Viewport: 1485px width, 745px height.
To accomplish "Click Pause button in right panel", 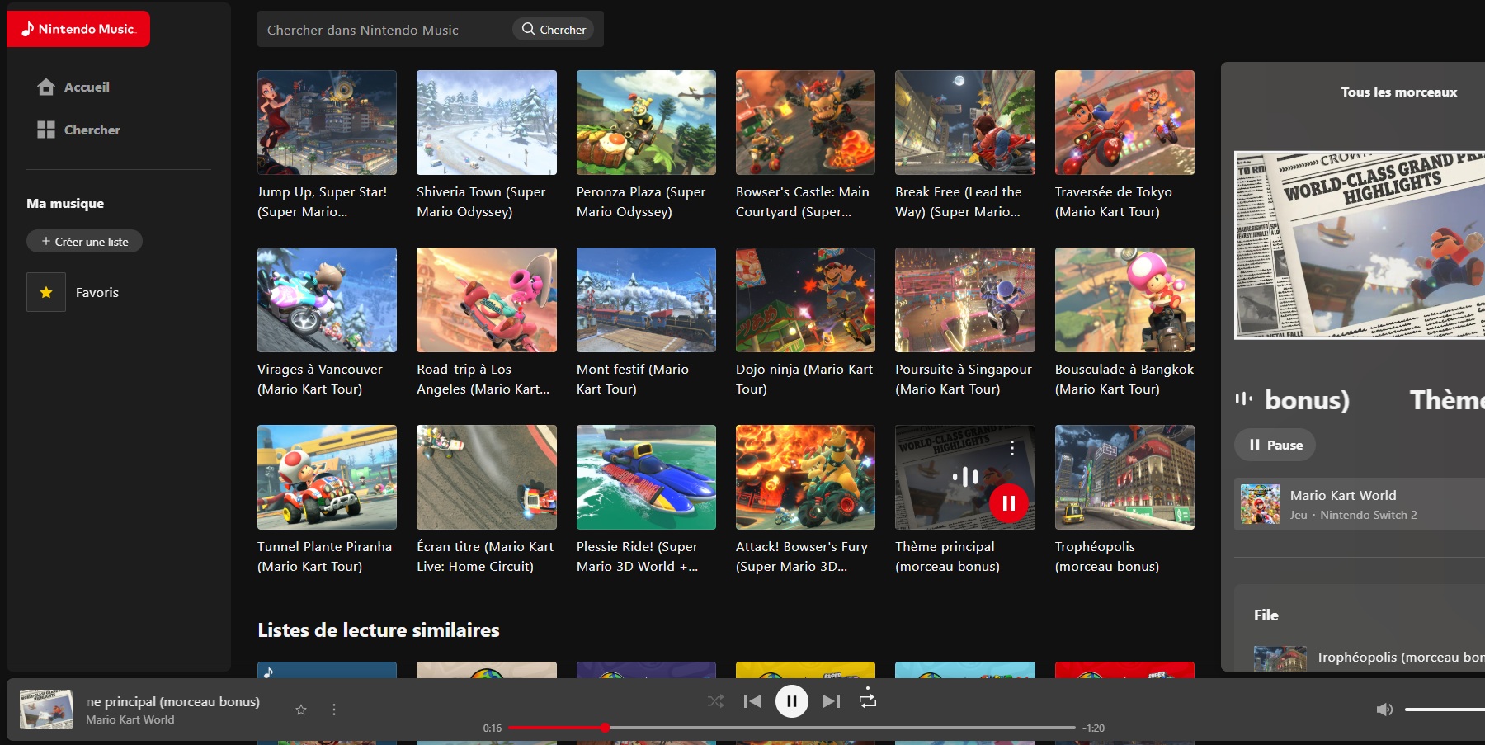I will tap(1275, 445).
